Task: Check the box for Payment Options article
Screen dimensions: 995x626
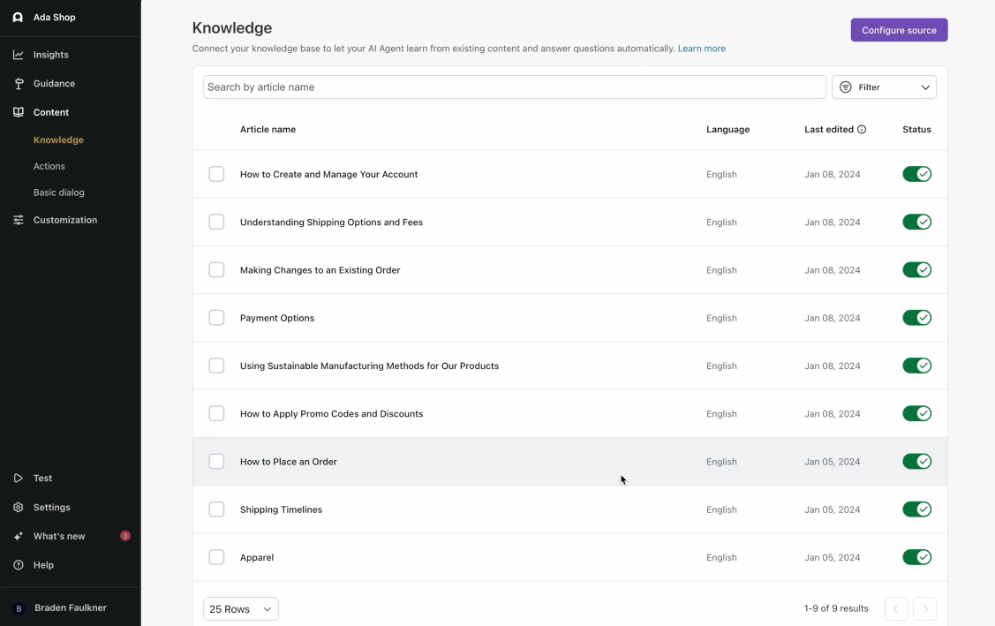Action: (216, 318)
